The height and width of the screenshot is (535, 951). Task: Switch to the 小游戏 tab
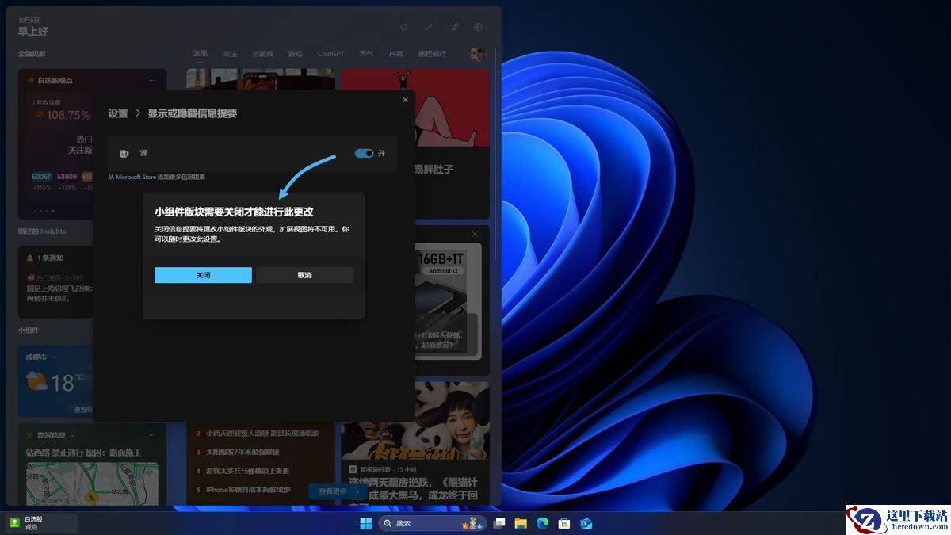(x=262, y=54)
